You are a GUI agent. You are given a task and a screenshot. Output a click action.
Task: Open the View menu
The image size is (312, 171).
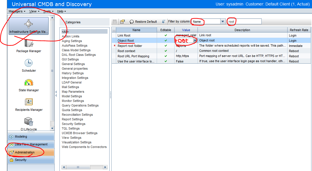pyautogui.click(x=34, y=11)
